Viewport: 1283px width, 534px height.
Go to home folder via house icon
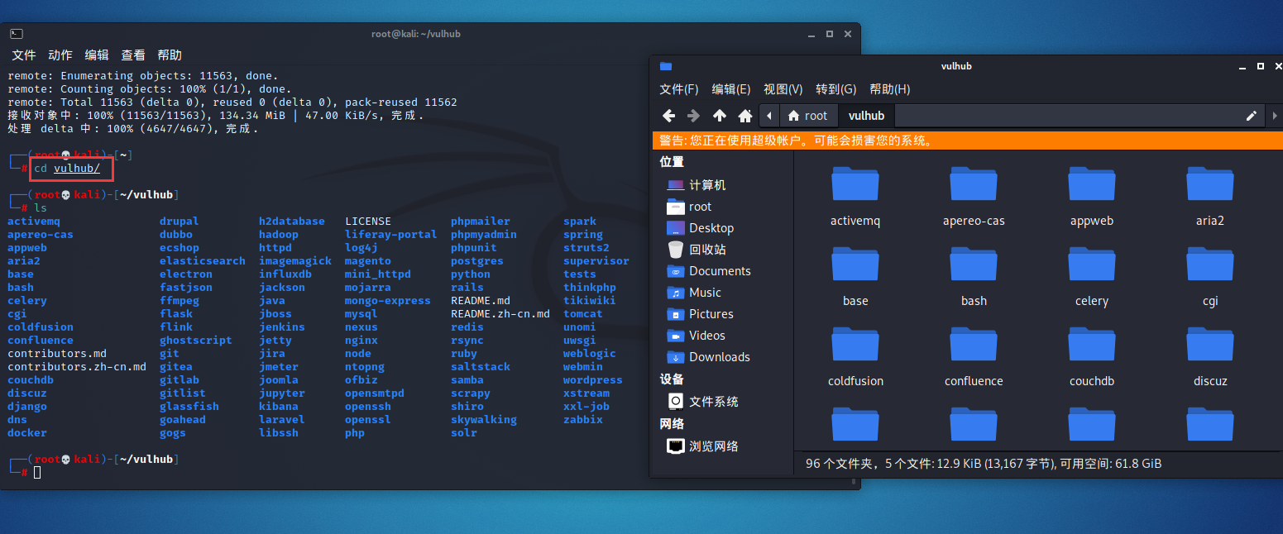(745, 116)
